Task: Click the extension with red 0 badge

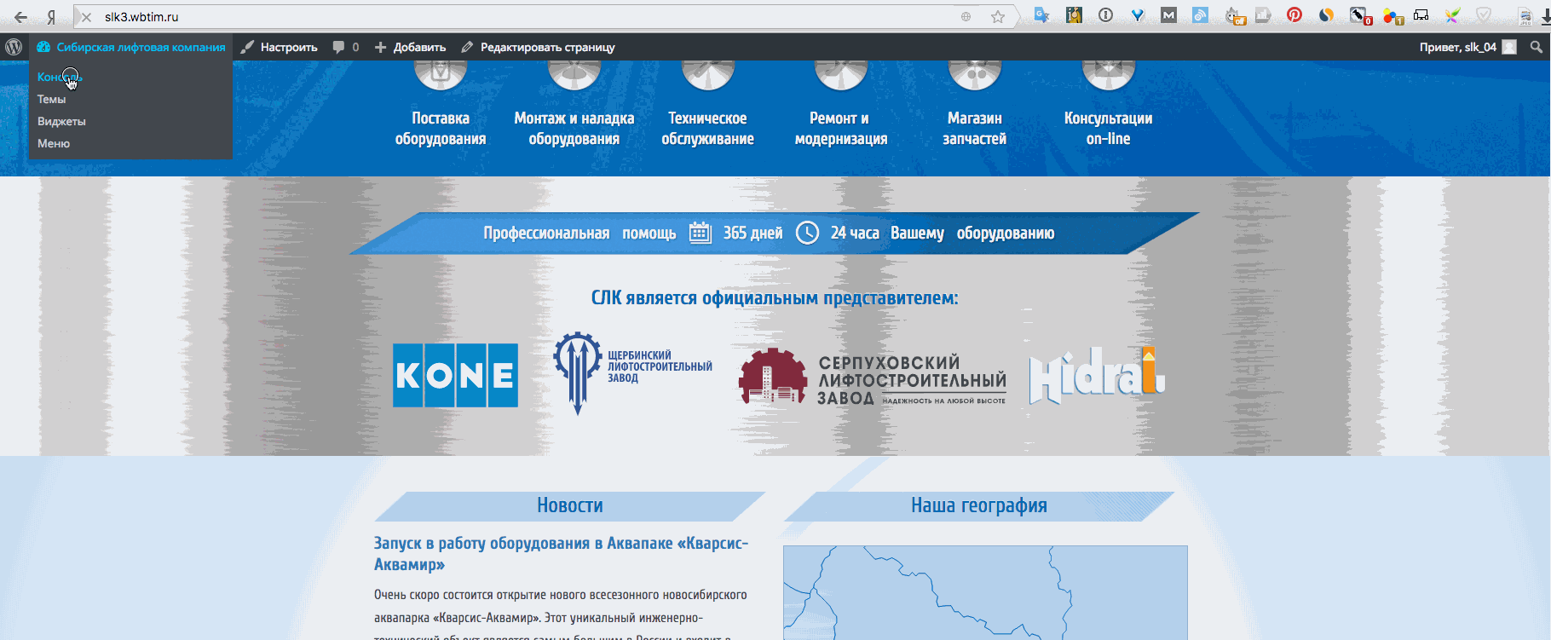Action: 1360,15
